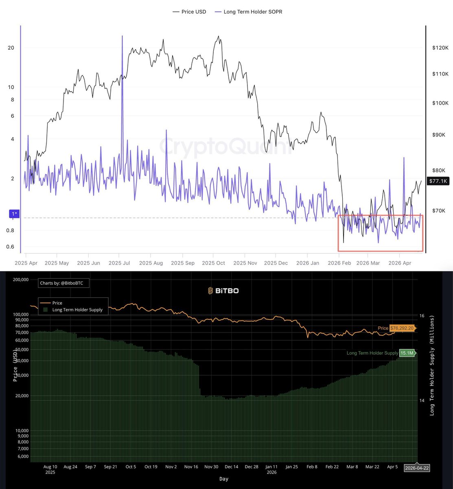Click the 2025 May x-axis label

tap(57, 263)
